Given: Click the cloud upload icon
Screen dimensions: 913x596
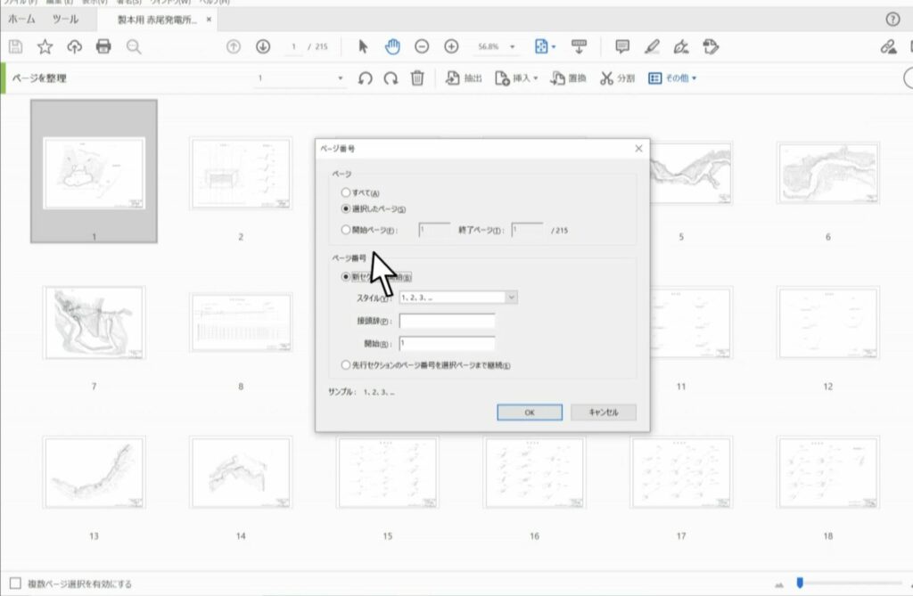Looking at the screenshot, I should (75, 46).
